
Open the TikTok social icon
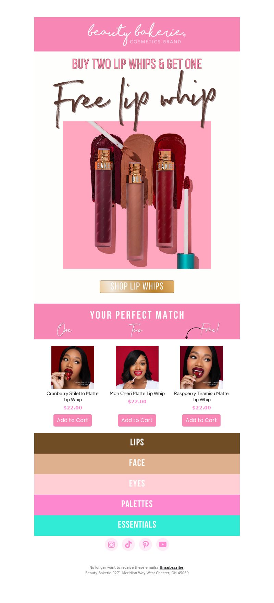point(128,544)
